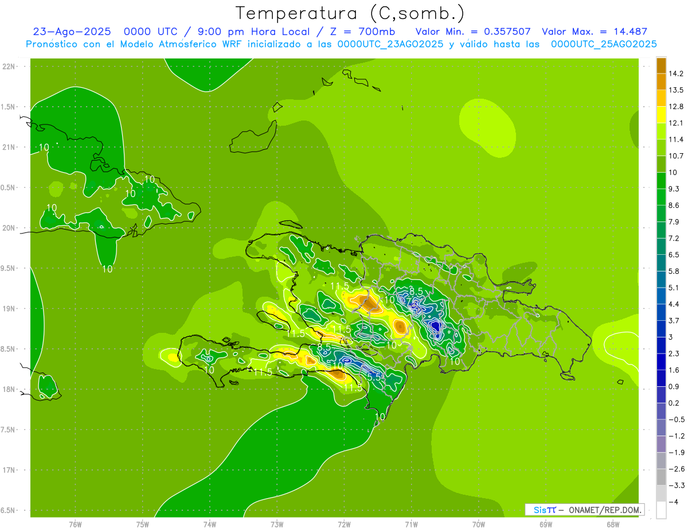Click the 74W longitude axis label
Viewport: 688px width, 532px height.
point(210,525)
